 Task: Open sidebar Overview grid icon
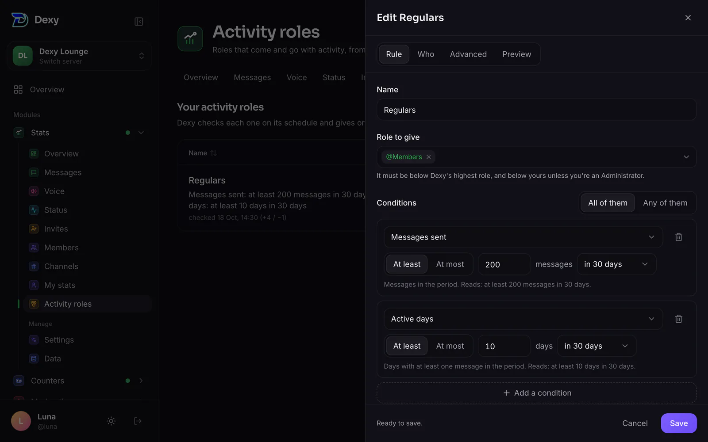18,90
